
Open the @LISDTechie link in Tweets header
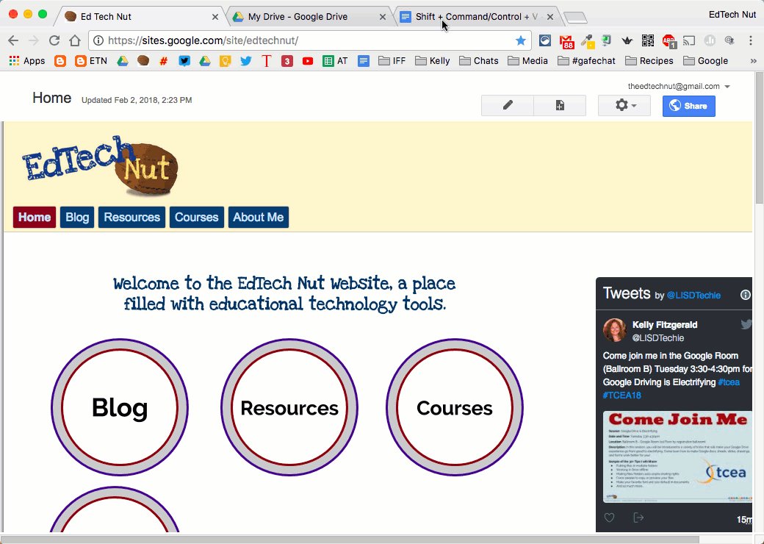click(693, 296)
